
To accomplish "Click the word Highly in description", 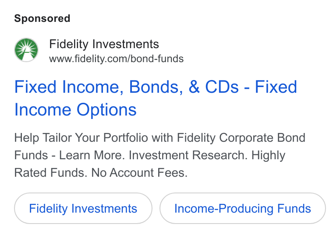I will point(269,155).
